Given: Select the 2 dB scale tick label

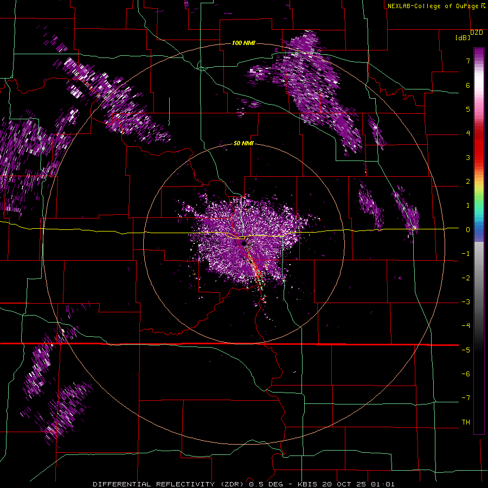Looking at the screenshot, I should click(468, 182).
